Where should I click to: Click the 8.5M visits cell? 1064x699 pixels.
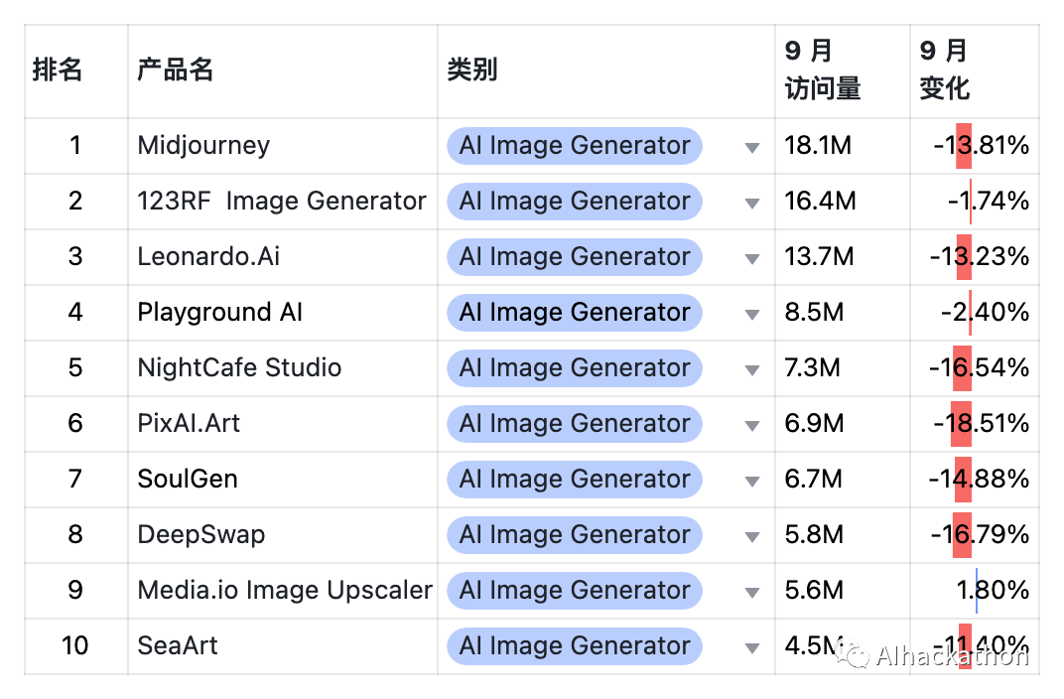pyautogui.click(x=842, y=313)
